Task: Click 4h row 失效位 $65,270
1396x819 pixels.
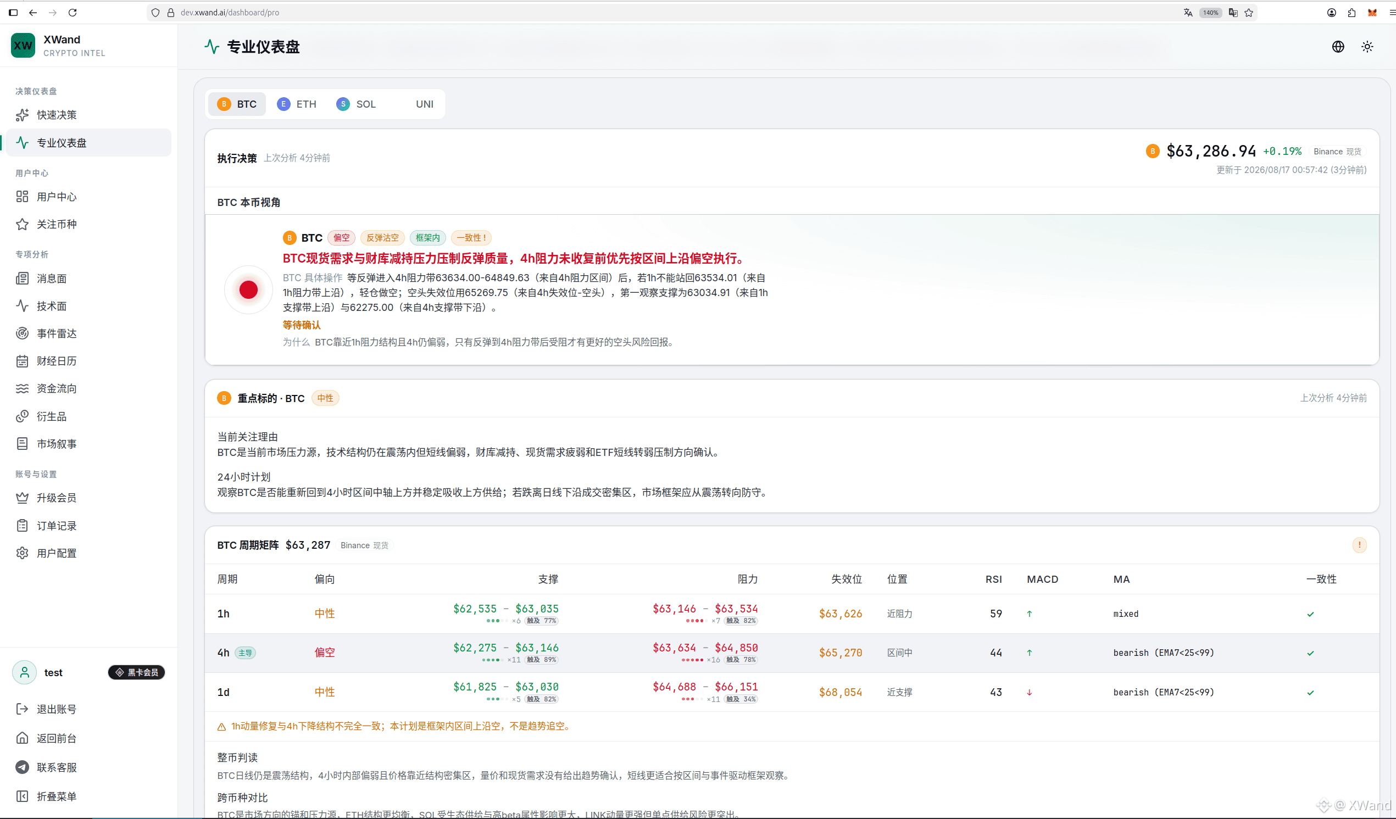Action: [841, 653]
